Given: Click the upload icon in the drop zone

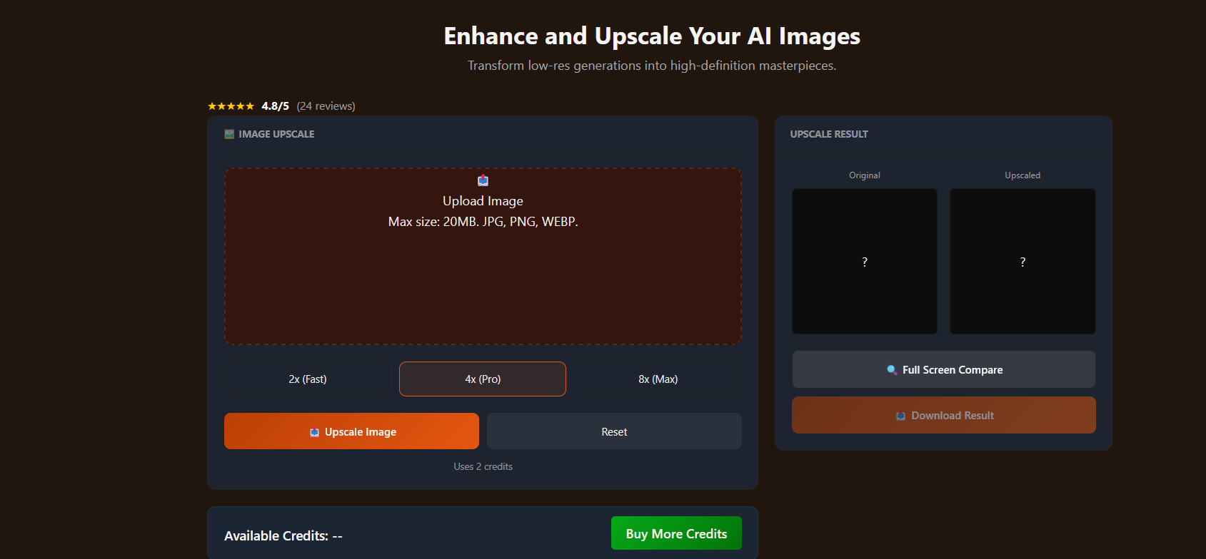Looking at the screenshot, I should click(x=483, y=180).
